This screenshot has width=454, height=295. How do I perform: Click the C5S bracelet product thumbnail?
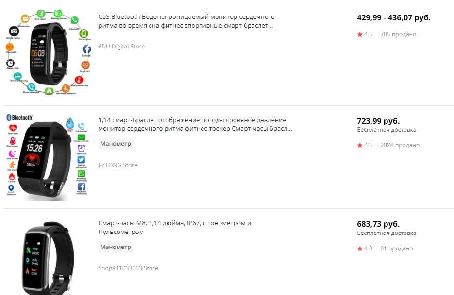click(48, 53)
